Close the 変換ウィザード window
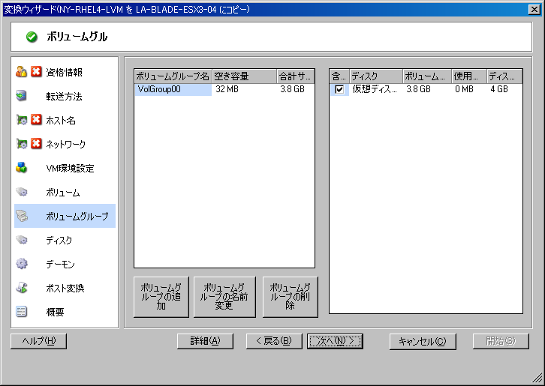The width and height of the screenshot is (545, 386). click(534, 10)
